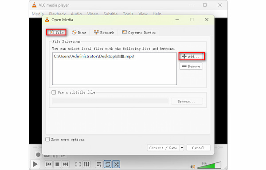Toggle the loop repeat button
The image size is (266, 170).
(108, 164)
